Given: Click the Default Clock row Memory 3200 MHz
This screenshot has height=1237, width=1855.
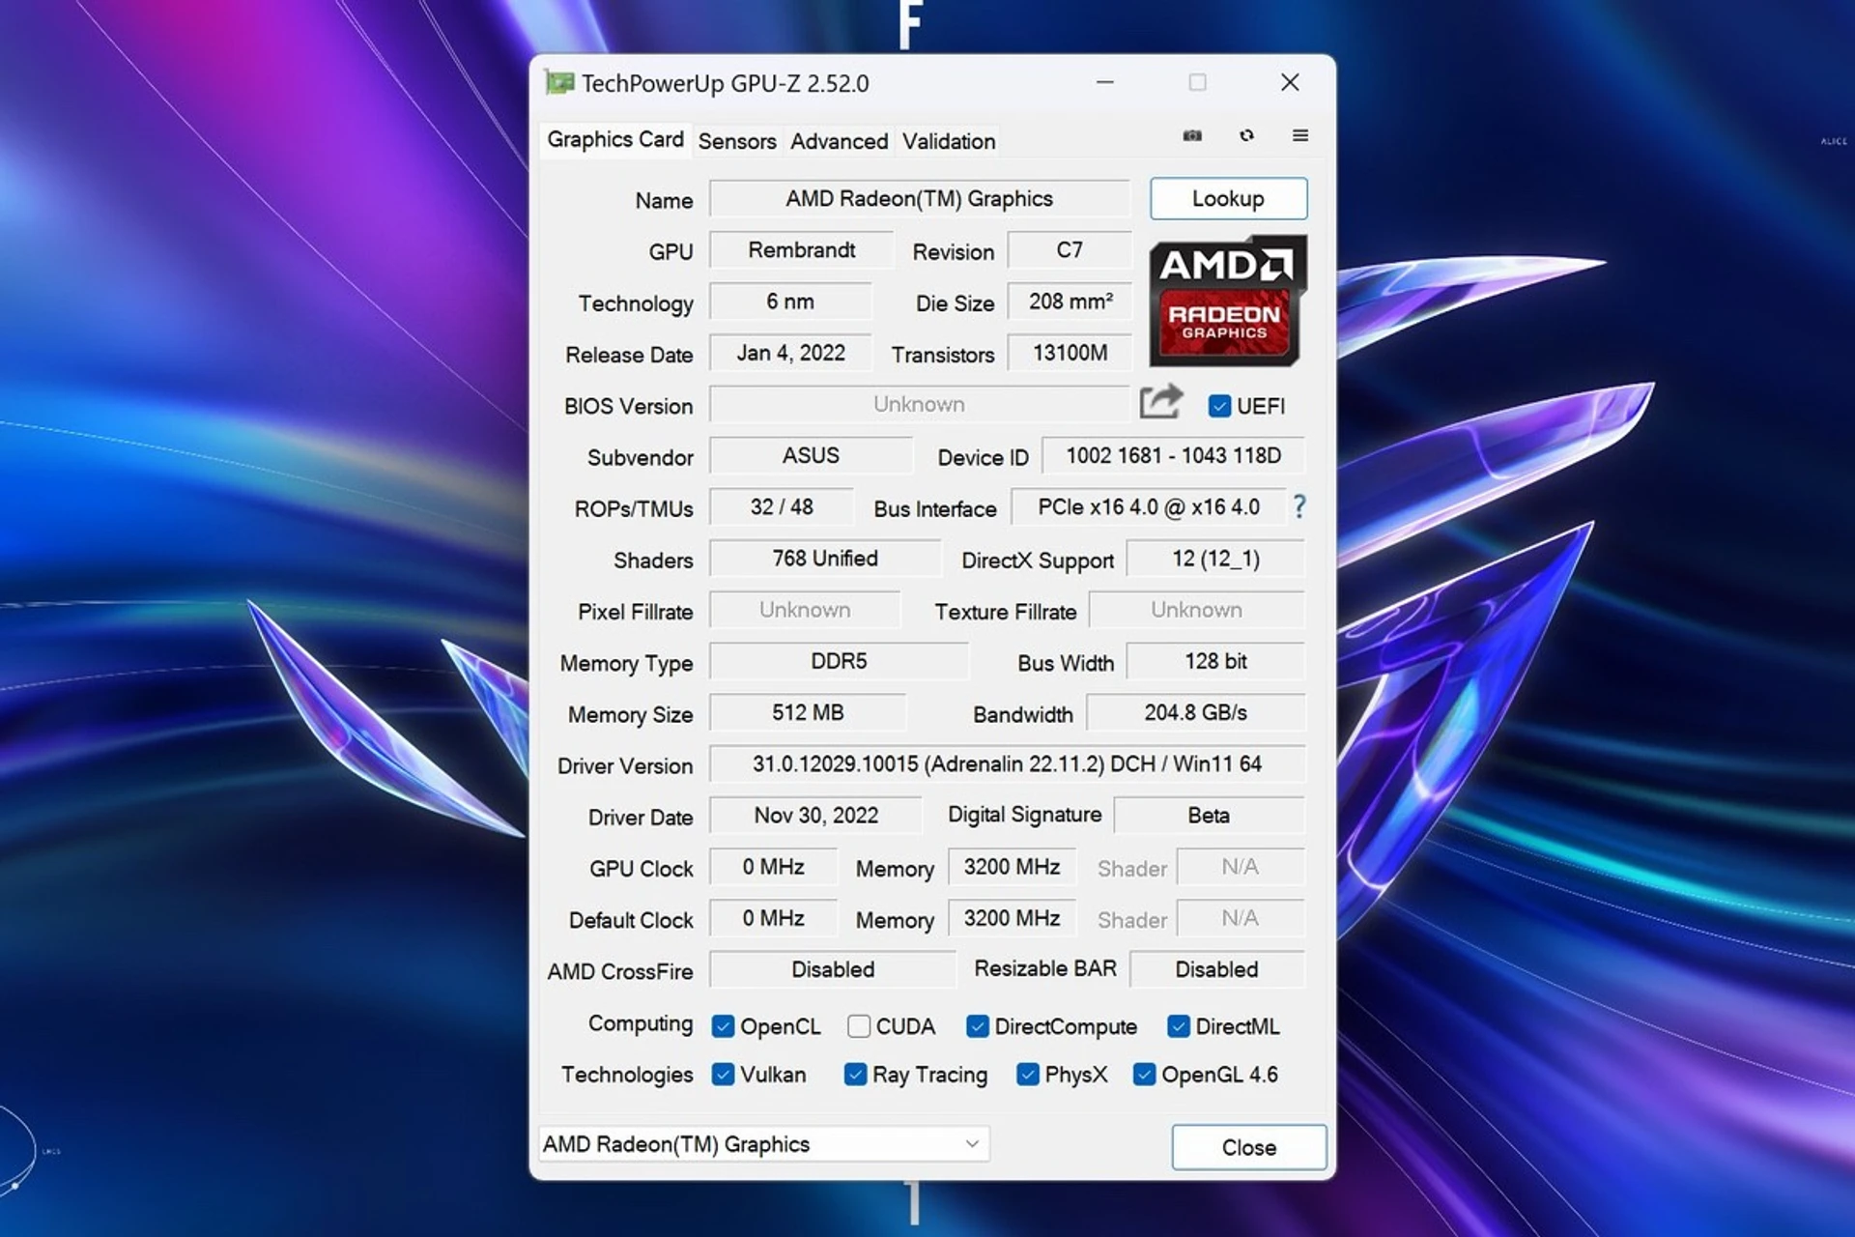Looking at the screenshot, I should coord(1012,918).
